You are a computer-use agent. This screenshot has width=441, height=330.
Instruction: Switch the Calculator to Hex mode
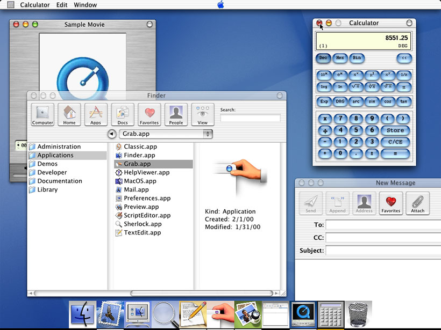(340, 58)
